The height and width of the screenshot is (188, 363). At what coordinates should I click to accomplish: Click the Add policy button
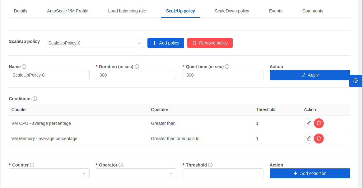click(166, 43)
